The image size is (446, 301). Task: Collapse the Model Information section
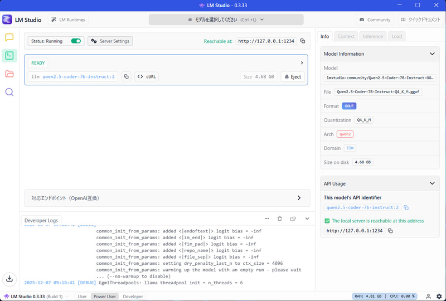pyautogui.click(x=432, y=54)
